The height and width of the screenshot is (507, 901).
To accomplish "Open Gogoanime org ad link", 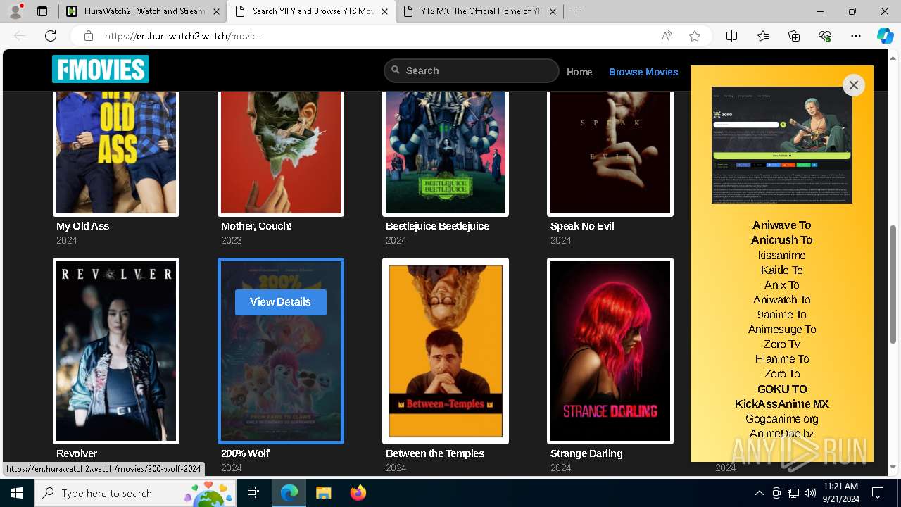I will tap(781, 419).
